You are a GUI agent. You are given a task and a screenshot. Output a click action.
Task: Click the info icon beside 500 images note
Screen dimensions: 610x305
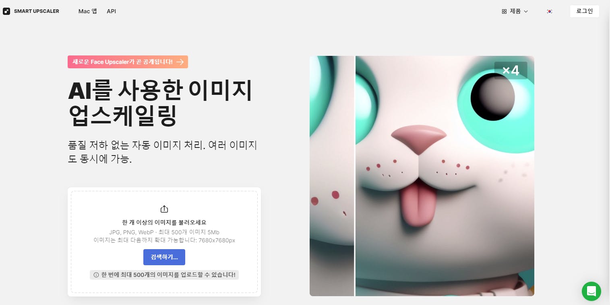(x=96, y=275)
